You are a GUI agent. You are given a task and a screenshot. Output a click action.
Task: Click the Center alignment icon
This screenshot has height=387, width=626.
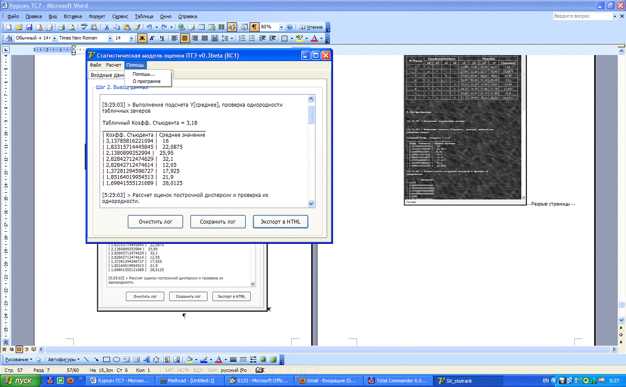tap(185, 38)
